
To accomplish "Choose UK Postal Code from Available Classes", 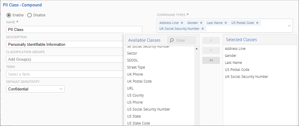I will tap(139, 81).
